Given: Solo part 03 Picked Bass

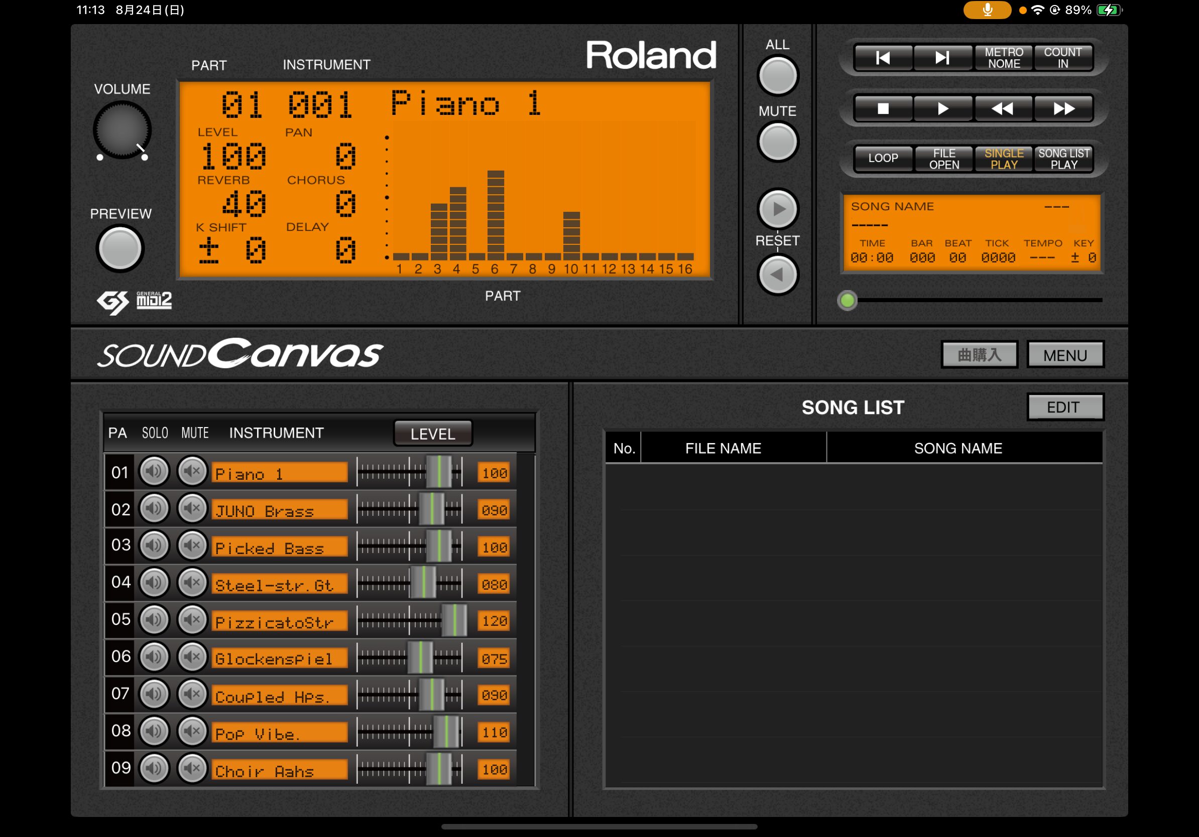Looking at the screenshot, I should point(154,546).
